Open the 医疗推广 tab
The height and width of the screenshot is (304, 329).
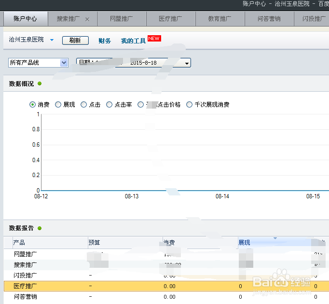pos(170,19)
